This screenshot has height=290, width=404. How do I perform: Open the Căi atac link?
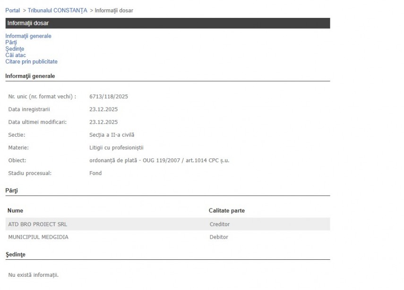[x=16, y=55]
